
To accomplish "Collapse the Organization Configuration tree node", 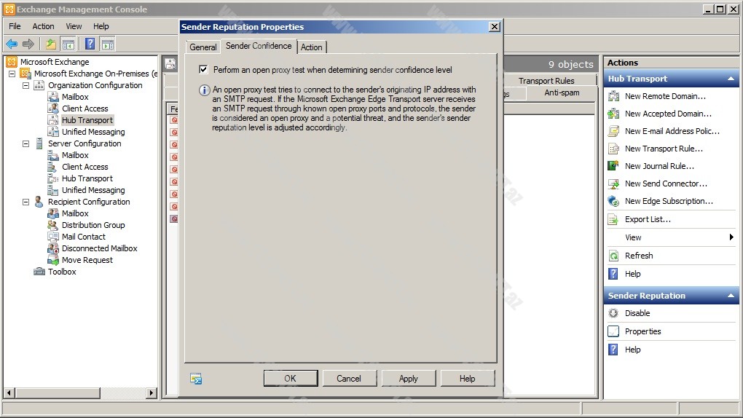I will click(x=26, y=85).
